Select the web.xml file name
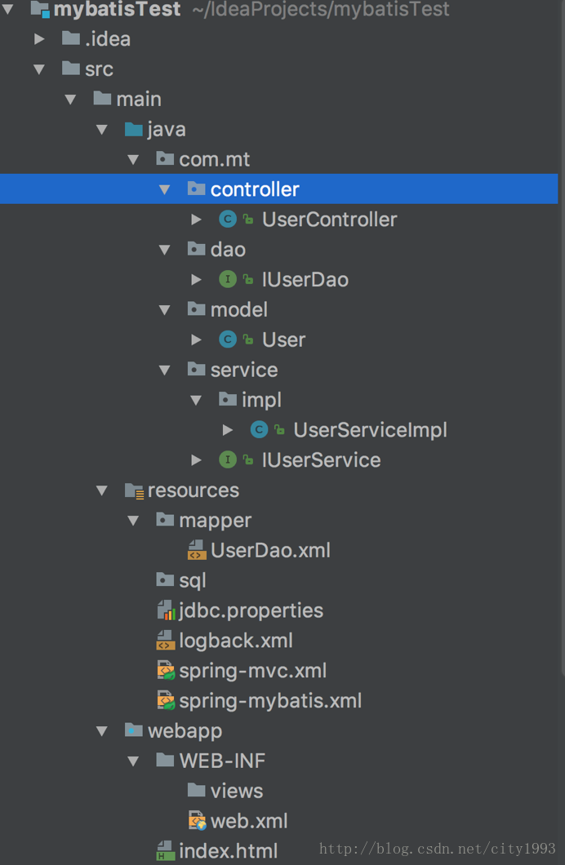Screen dimensions: 565x865 coord(249,821)
